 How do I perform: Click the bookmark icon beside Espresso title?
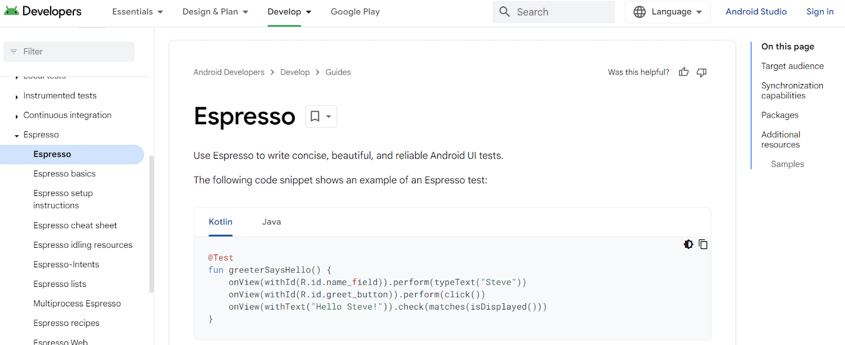pos(315,116)
